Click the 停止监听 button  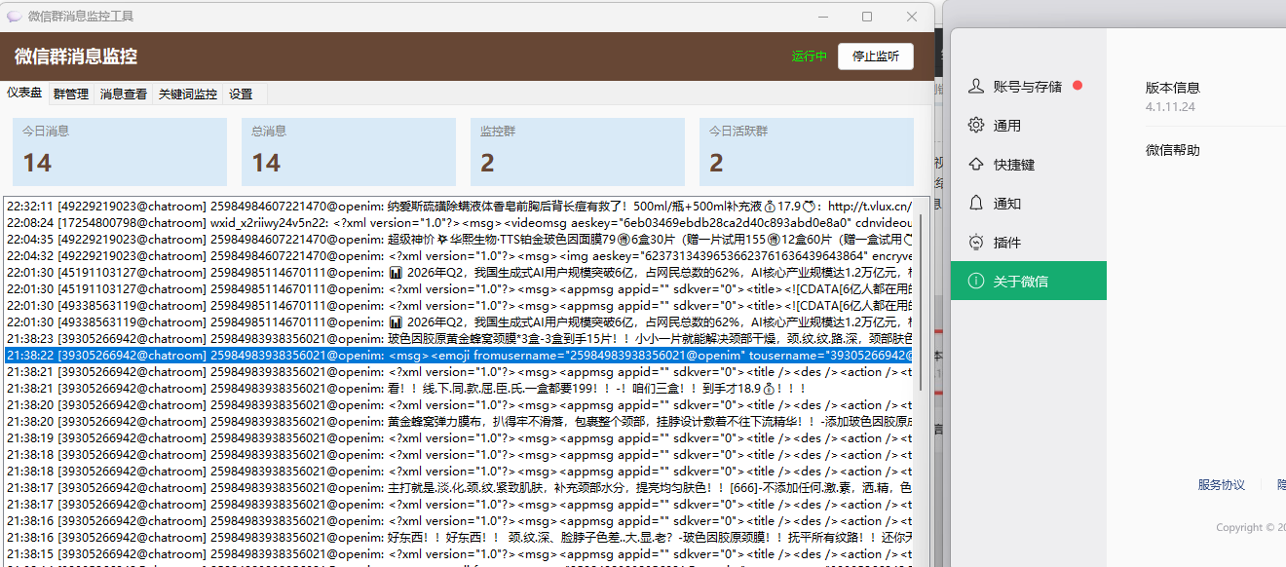[876, 57]
